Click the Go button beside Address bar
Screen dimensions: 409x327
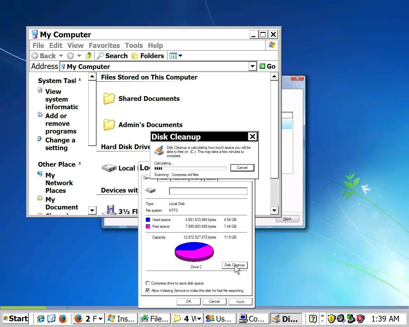(x=267, y=66)
